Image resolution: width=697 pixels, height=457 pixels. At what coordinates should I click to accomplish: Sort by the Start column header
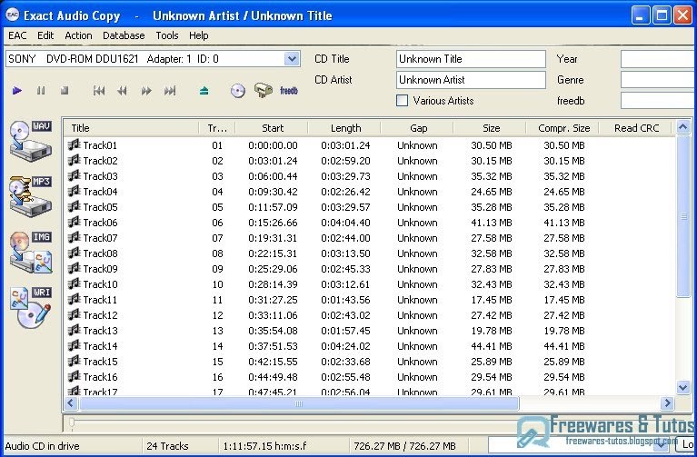click(272, 128)
